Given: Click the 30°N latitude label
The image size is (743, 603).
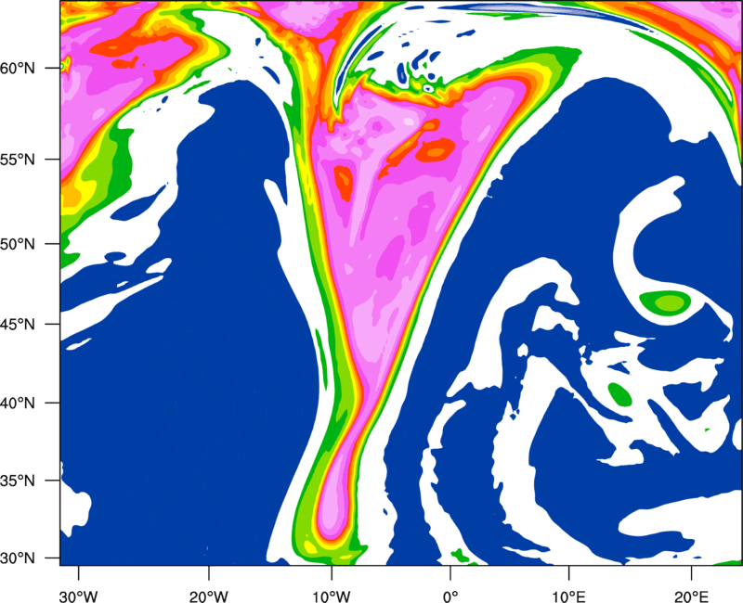Looking at the screenshot, I should (x=18, y=558).
